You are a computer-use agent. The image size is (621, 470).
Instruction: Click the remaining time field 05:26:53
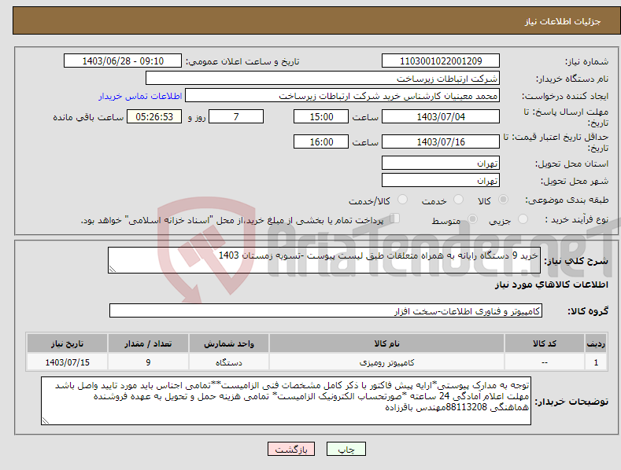click(x=154, y=116)
